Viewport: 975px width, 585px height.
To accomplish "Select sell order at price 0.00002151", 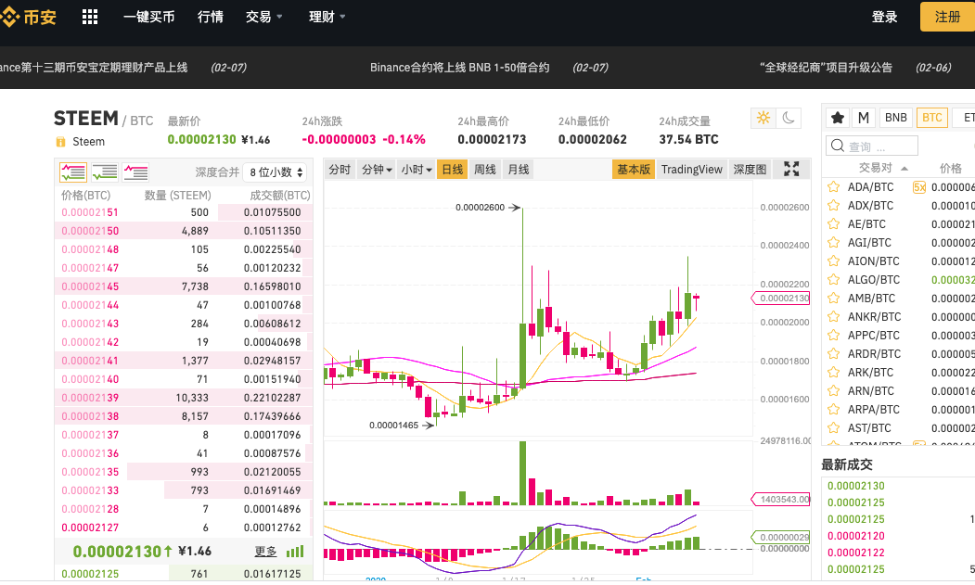I will (x=184, y=212).
